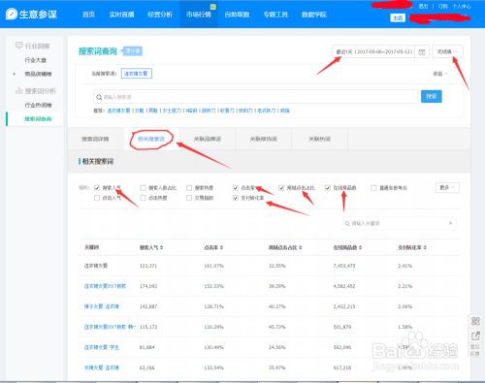Open 自助取数 in top navigation
The width and height of the screenshot is (485, 383).
(x=237, y=15)
